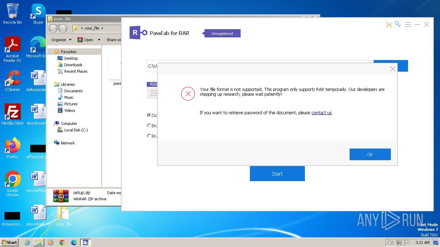Open Chrome from taskbar
Viewport: 440px width, 247px height.
point(62,243)
